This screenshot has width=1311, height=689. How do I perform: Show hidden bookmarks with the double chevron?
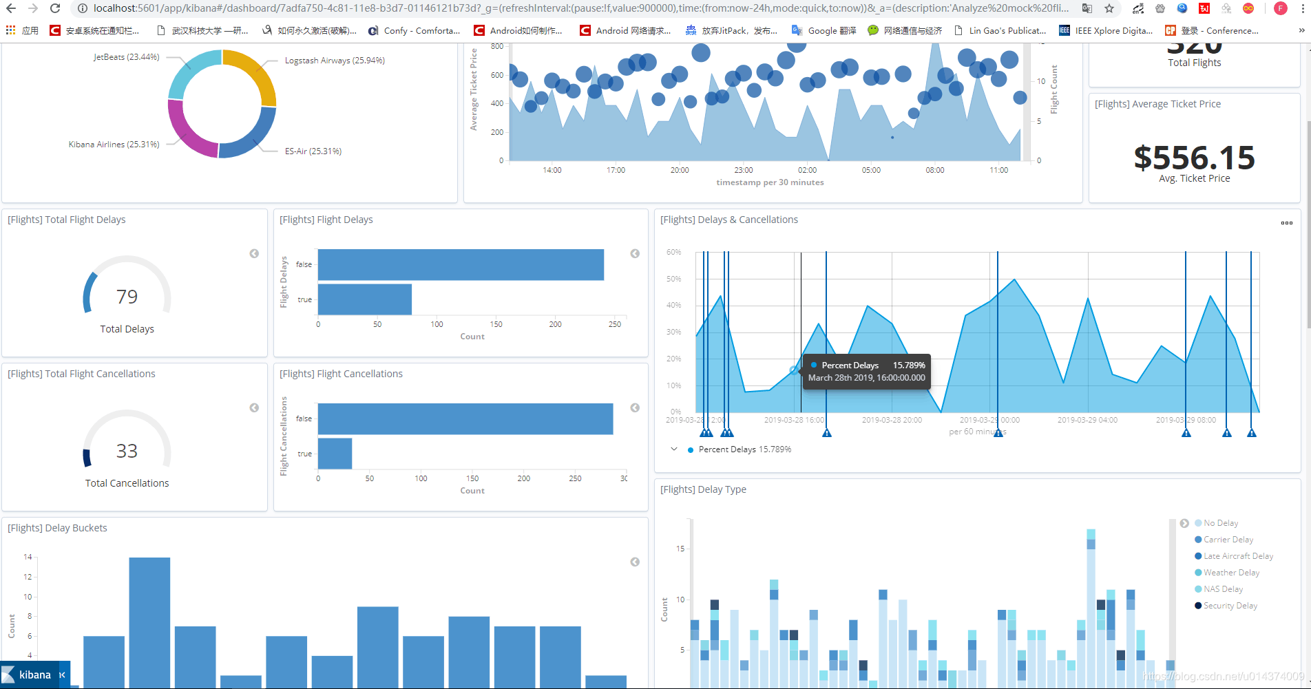pyautogui.click(x=1301, y=30)
